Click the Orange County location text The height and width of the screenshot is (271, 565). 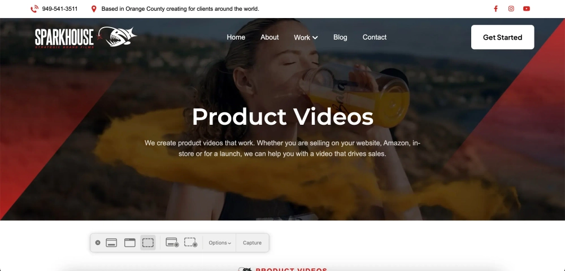(x=180, y=8)
